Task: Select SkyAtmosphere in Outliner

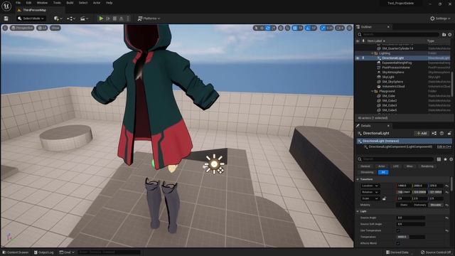Action: pyautogui.click(x=393, y=73)
